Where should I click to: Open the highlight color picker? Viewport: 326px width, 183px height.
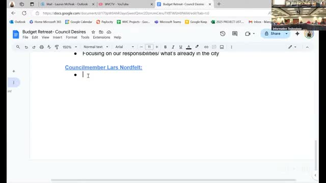[x=197, y=47]
